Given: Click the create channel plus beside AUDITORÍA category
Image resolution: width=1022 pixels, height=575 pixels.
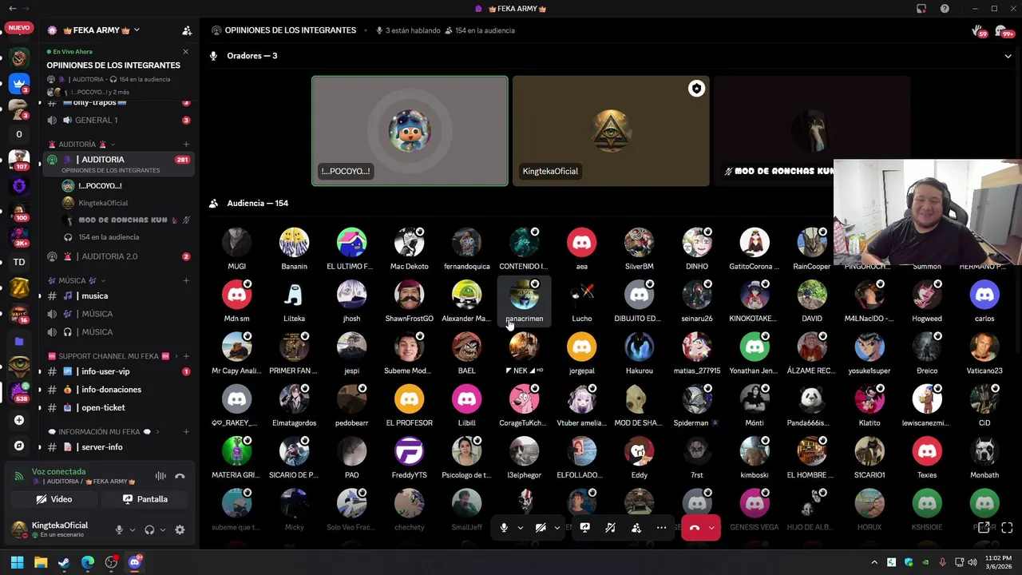Looking at the screenshot, I should 186,145.
